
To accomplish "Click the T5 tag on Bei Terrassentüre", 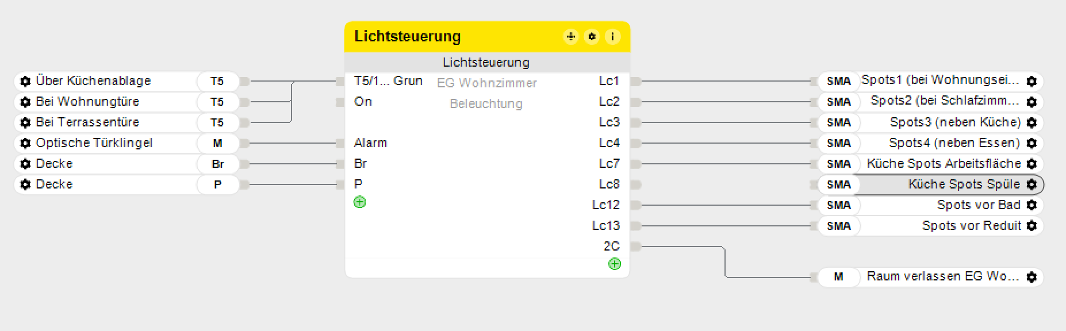I will [217, 122].
